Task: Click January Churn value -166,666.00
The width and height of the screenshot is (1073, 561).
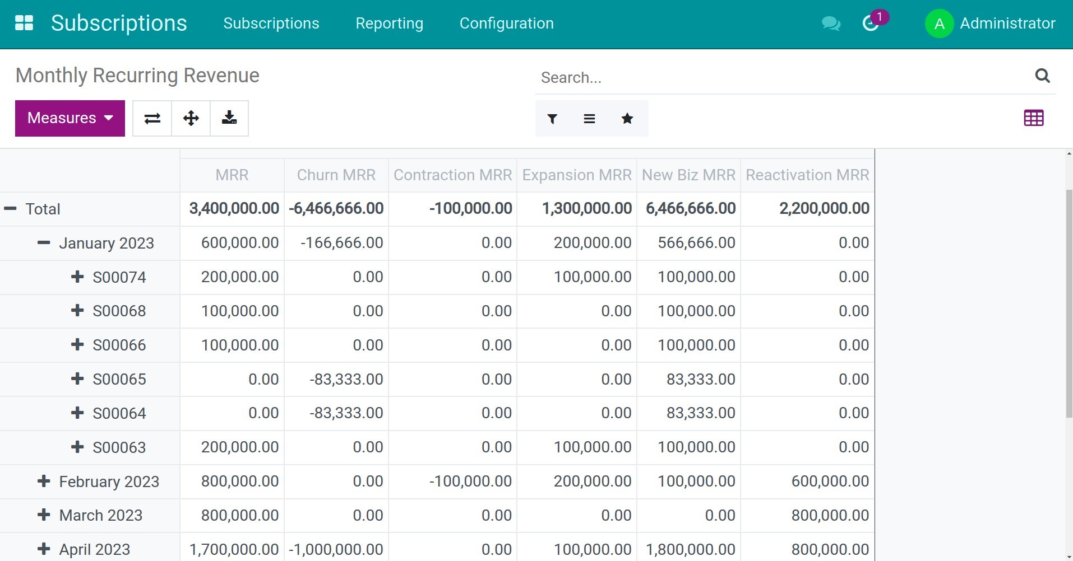Action: point(342,242)
